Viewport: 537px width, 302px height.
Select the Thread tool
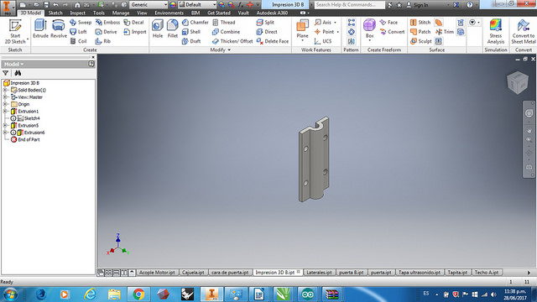[x=224, y=23]
